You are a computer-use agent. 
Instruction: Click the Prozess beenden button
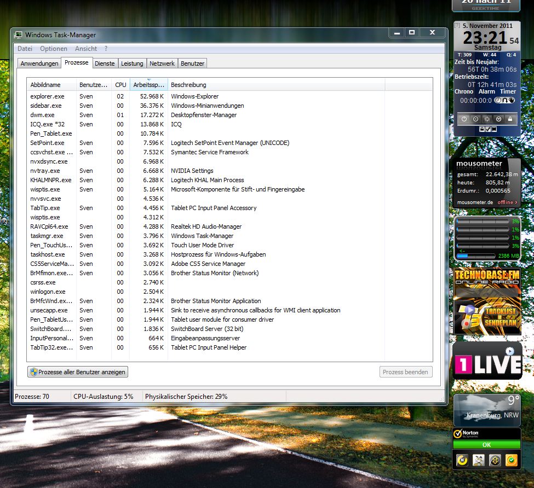click(x=406, y=371)
